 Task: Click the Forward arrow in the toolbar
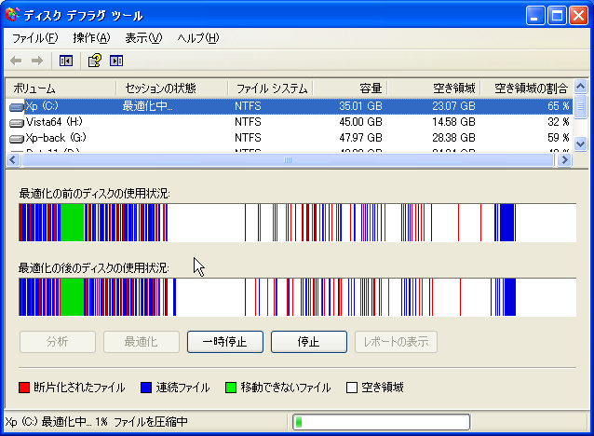pyautogui.click(x=37, y=61)
